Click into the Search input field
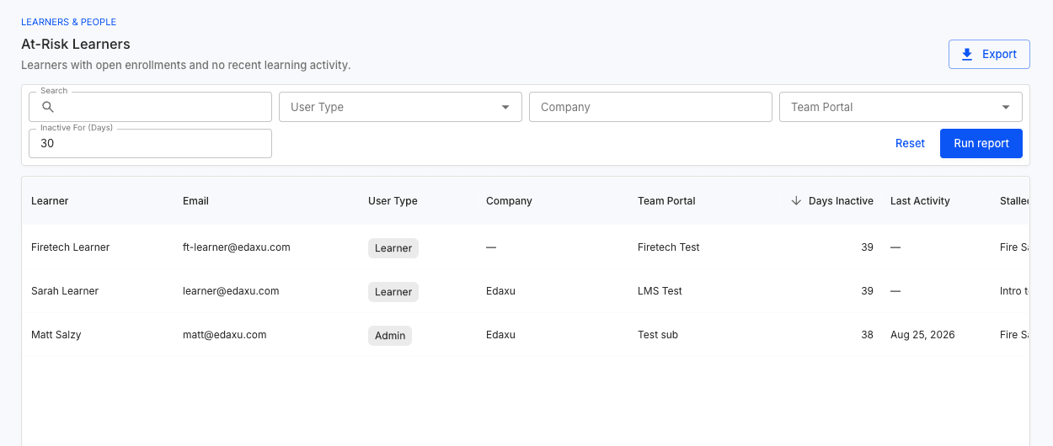The height and width of the screenshot is (446, 1053). coord(150,107)
